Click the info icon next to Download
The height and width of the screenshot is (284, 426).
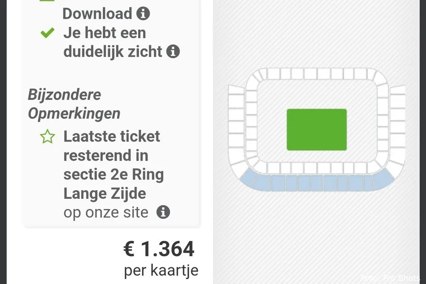click(x=143, y=13)
